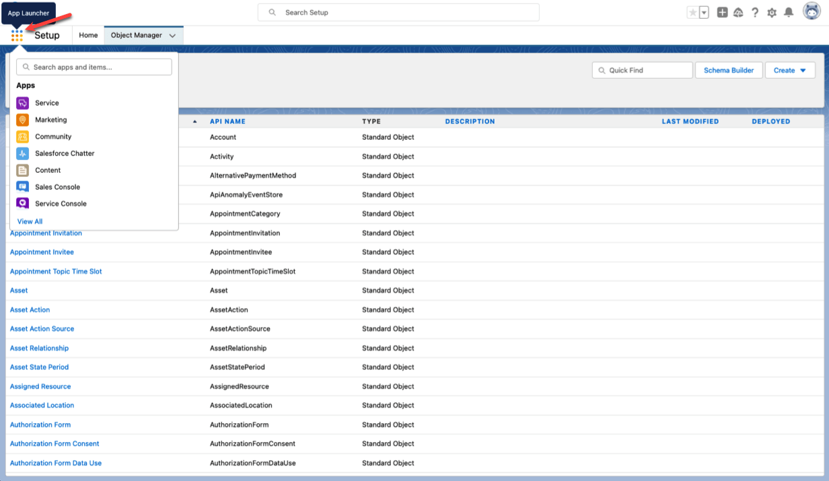Switch to the Home tab
This screenshot has width=829, height=481.
click(x=88, y=36)
